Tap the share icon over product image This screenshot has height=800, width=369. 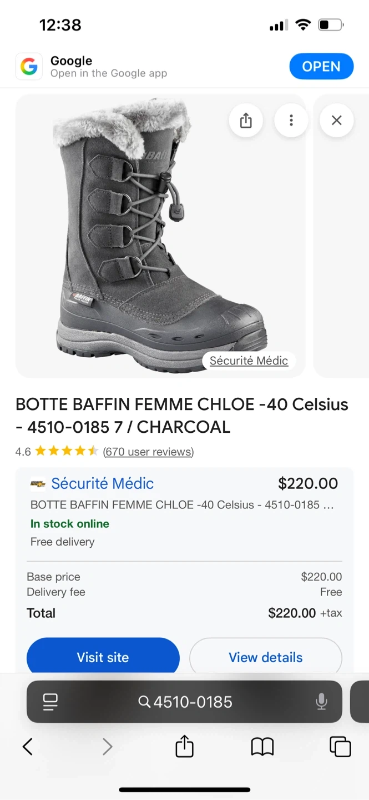pos(246,121)
